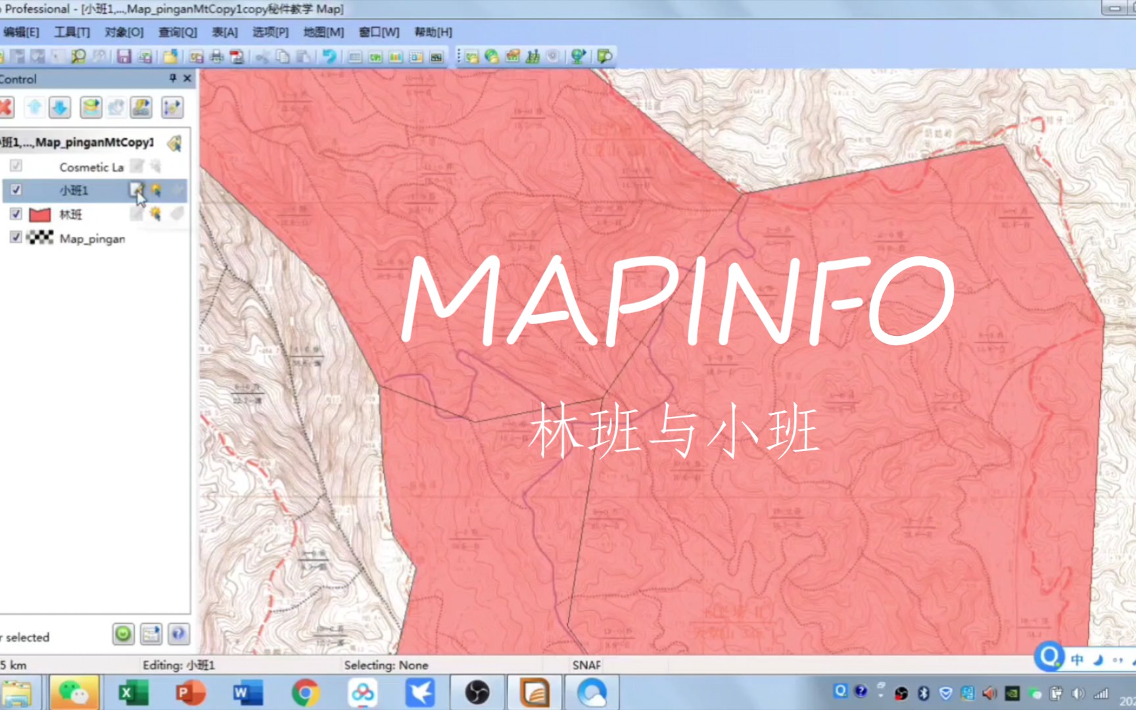Open the New Graph window icon
1136x710 pixels.
(x=396, y=57)
